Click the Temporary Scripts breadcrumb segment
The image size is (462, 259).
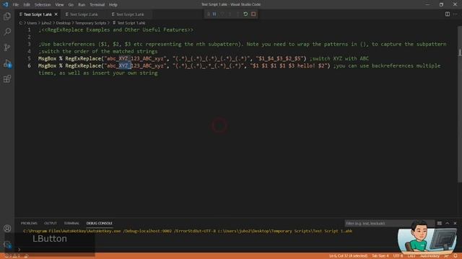click(90, 23)
